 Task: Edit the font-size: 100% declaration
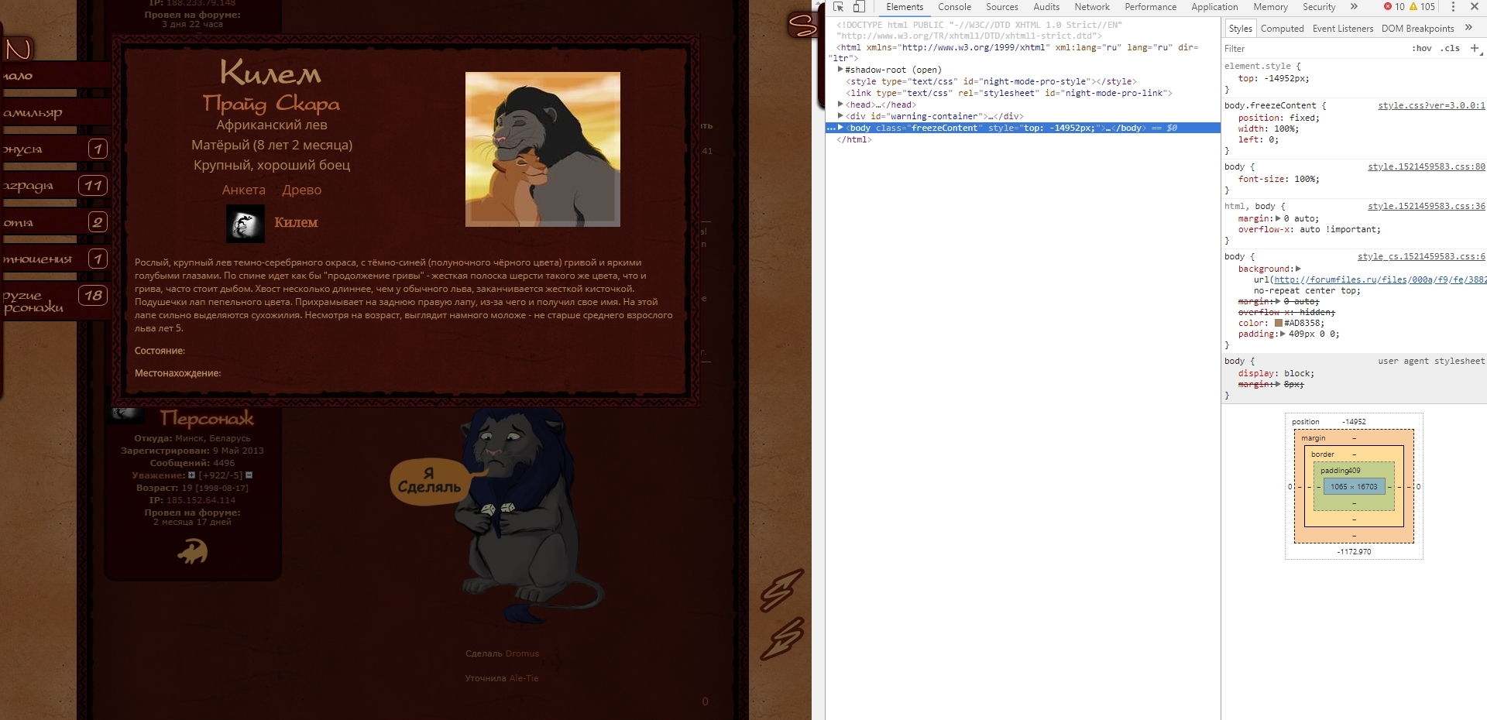click(x=1279, y=179)
